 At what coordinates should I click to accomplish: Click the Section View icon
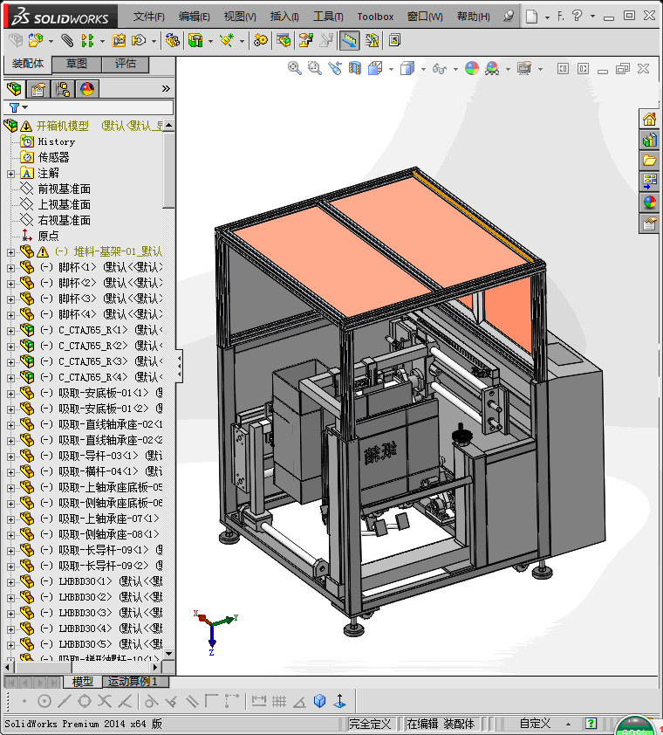pos(355,68)
